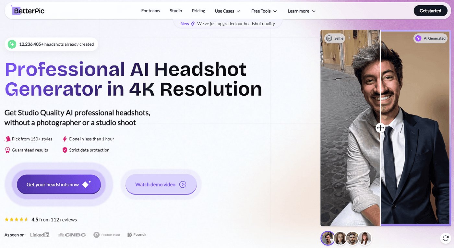Image resolution: width=454 pixels, height=248 pixels.
Task: Click the refresh icon at bottom right
Action: (446, 239)
